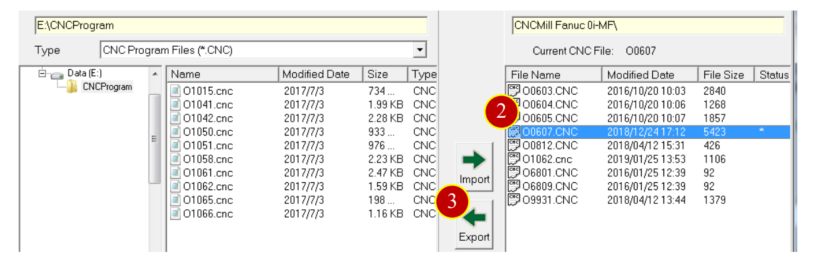
Task: Select the O9931.CNC file icon
Action: tap(514, 199)
